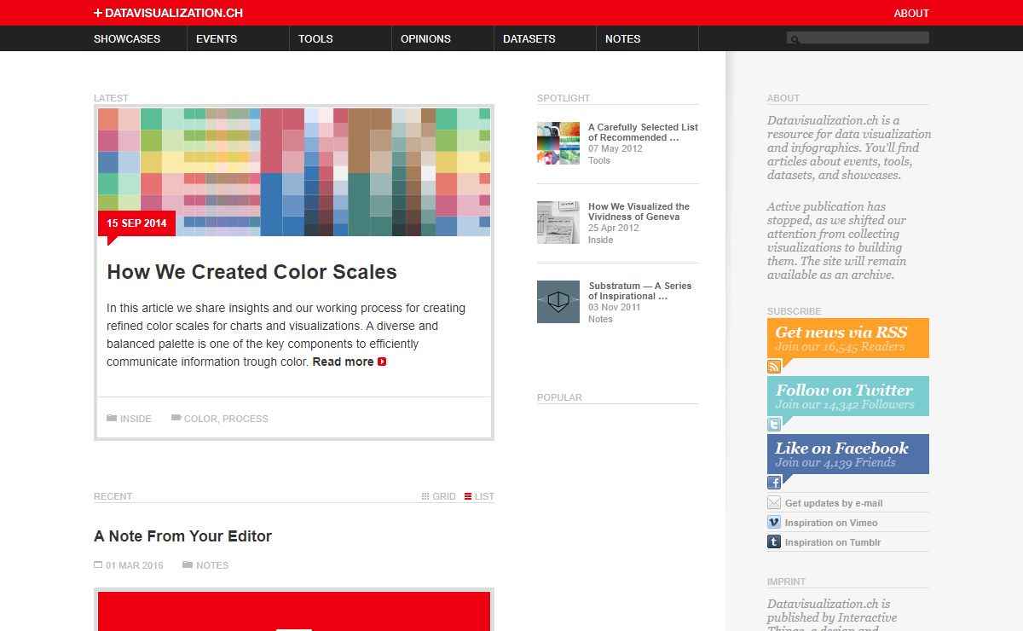Image resolution: width=1023 pixels, height=631 pixels.
Task: Click the tag icon beside COLOR, PROCESS
Action: click(176, 418)
